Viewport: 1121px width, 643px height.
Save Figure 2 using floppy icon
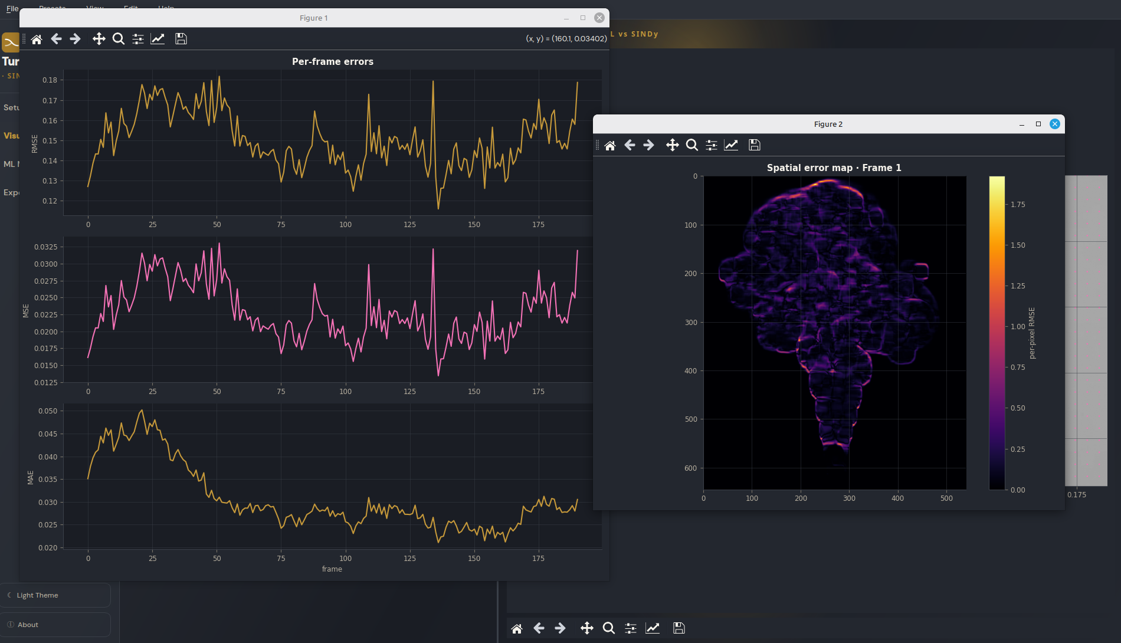(x=755, y=145)
